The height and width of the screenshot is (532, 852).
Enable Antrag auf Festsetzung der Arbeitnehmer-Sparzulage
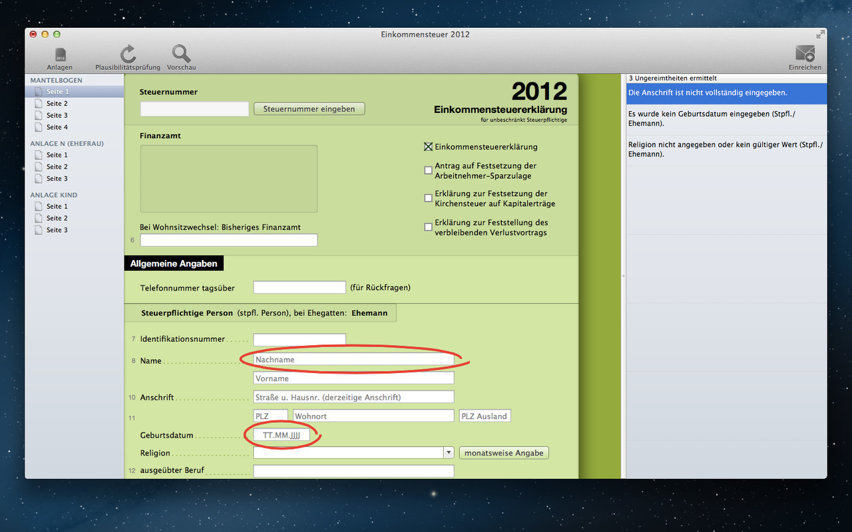429,170
